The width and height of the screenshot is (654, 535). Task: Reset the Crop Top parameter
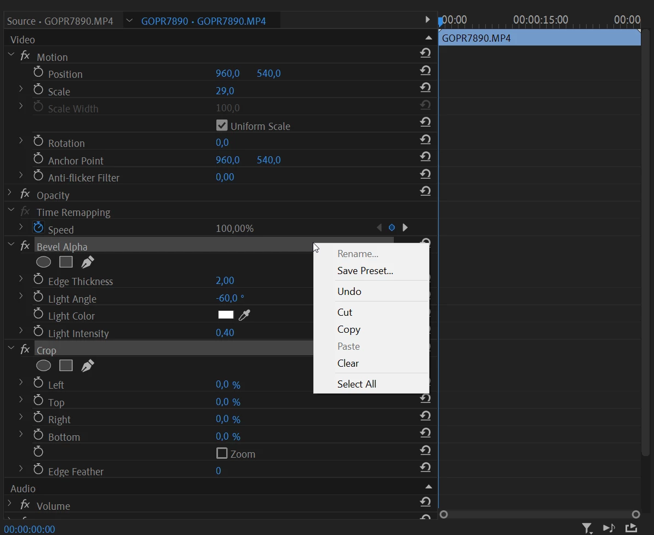point(425,399)
